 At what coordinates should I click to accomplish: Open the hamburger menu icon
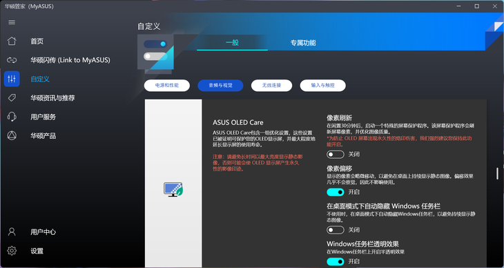point(12,22)
